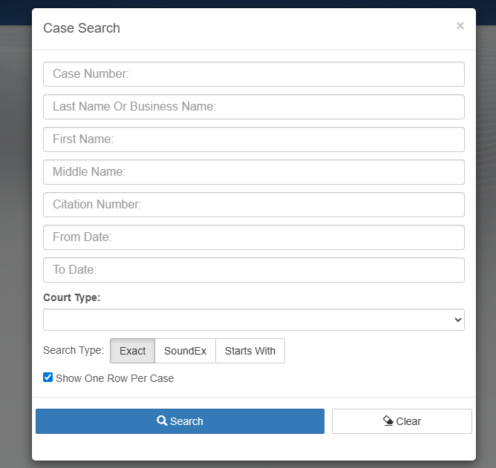Screen dimensions: 496x468
Task: Click the Court Type label
Action: coord(71,297)
